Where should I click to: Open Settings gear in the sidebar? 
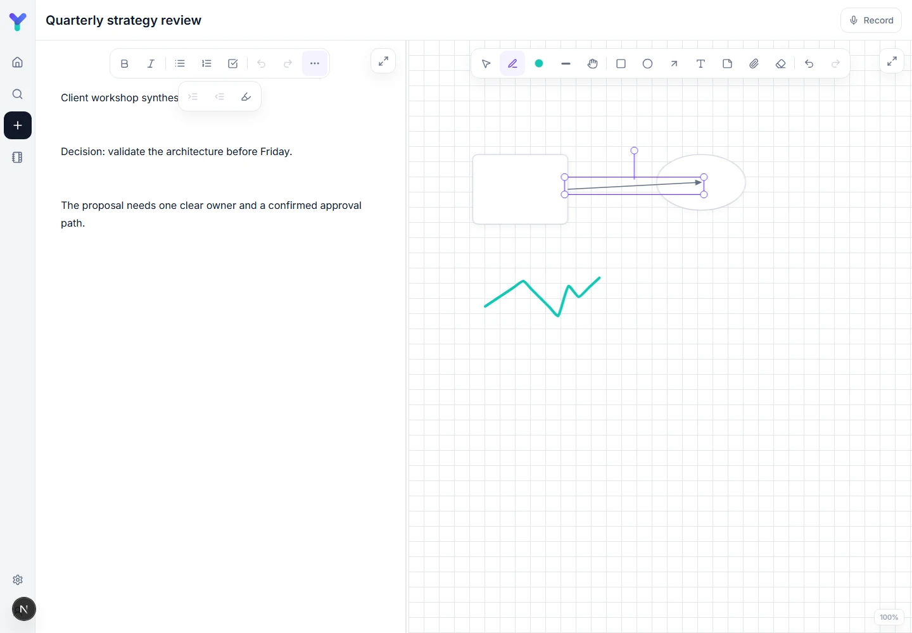click(18, 580)
